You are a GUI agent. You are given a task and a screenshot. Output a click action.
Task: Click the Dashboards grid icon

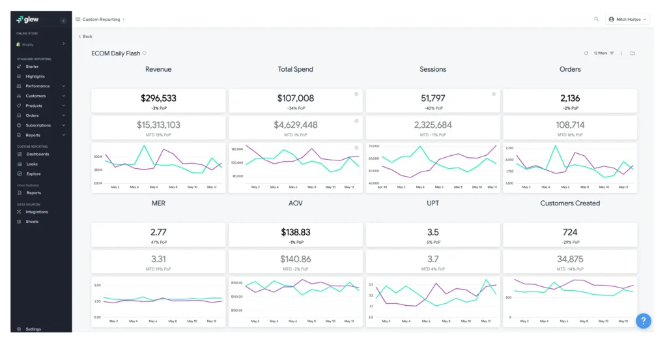20,155
